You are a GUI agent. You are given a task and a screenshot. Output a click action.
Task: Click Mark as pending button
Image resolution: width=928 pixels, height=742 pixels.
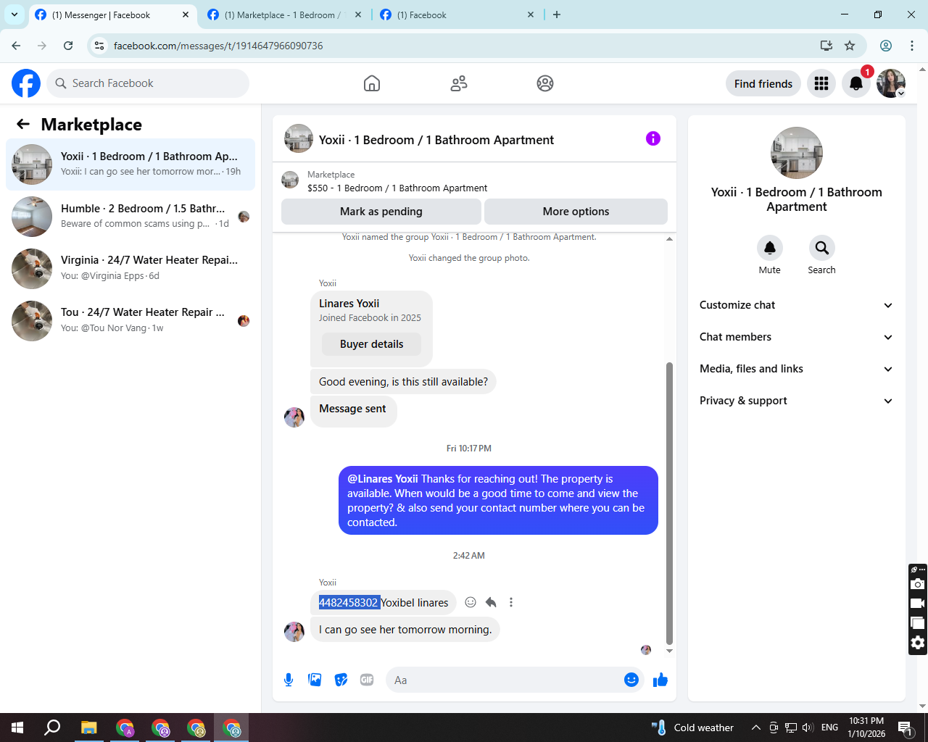click(381, 212)
